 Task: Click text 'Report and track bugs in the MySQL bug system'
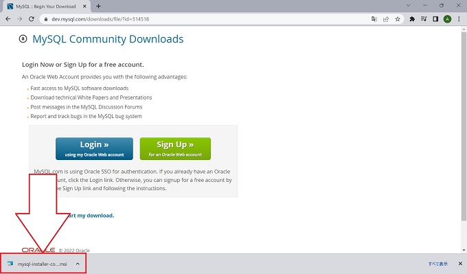[x=86, y=116]
